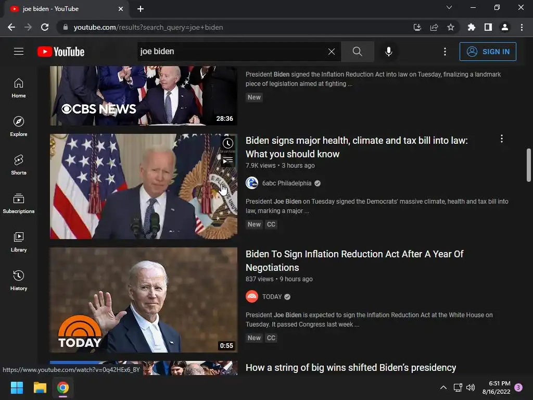Viewport: 533px width, 400px height.
Task: Click the address bar URL
Action: pos(148,27)
